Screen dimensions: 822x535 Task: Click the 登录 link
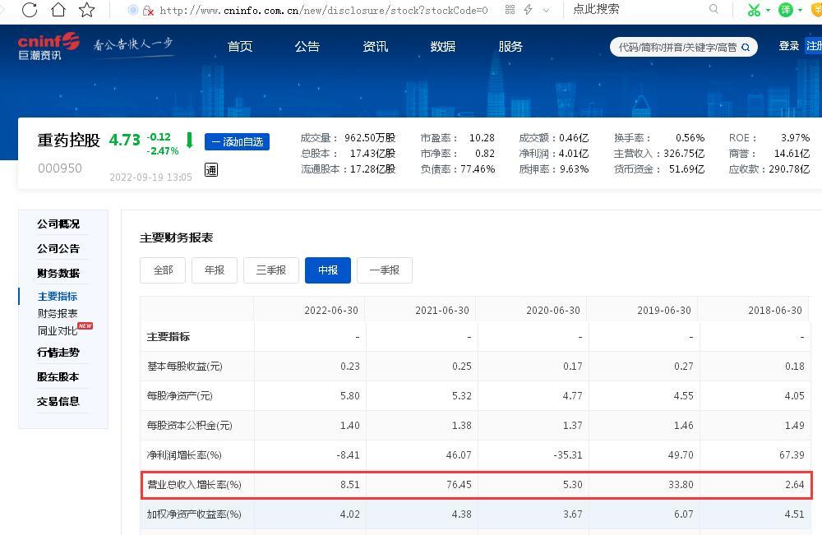coord(788,46)
